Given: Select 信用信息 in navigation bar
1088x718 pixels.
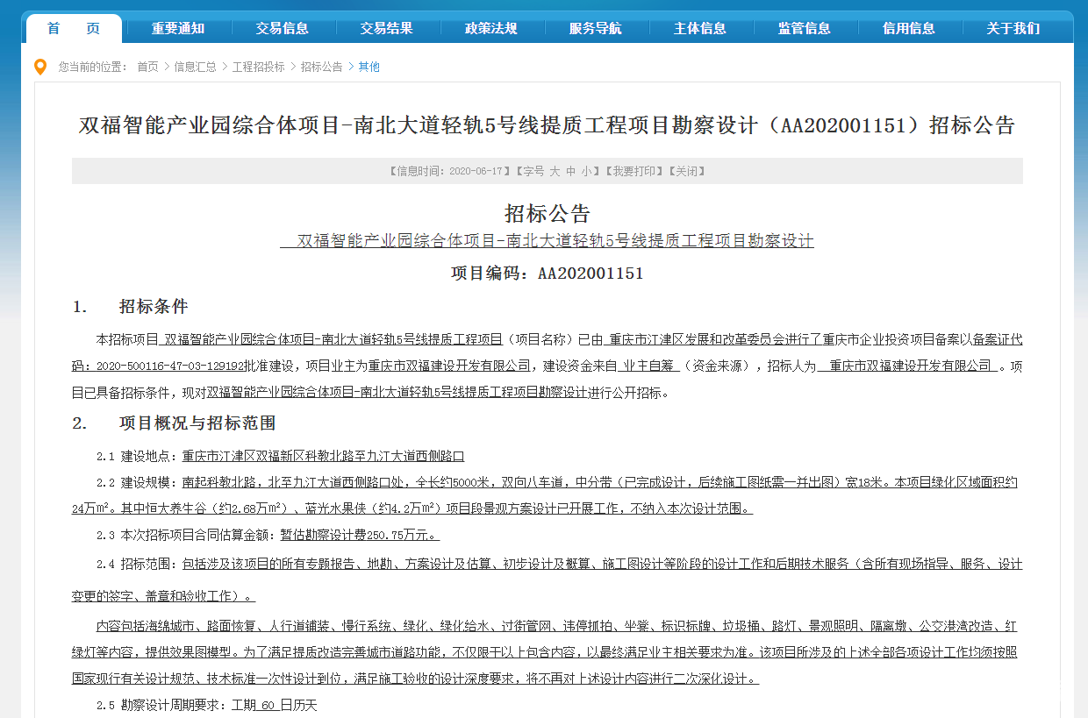Looking at the screenshot, I should 909,29.
